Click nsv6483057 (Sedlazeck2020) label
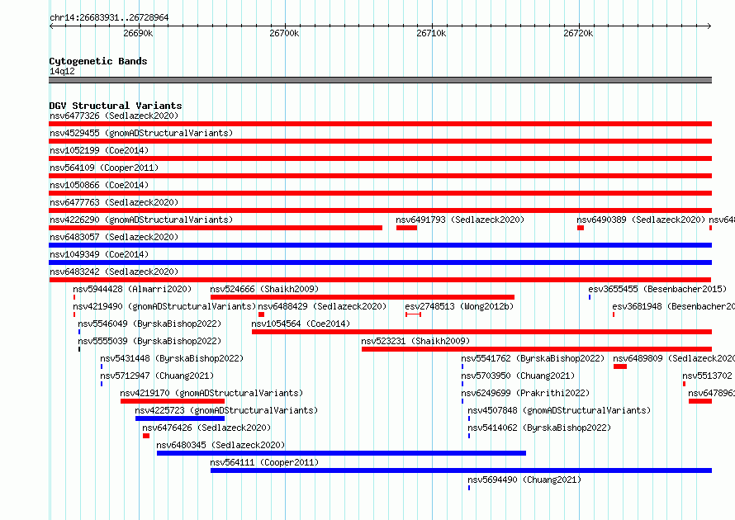735x520 pixels. click(114, 237)
